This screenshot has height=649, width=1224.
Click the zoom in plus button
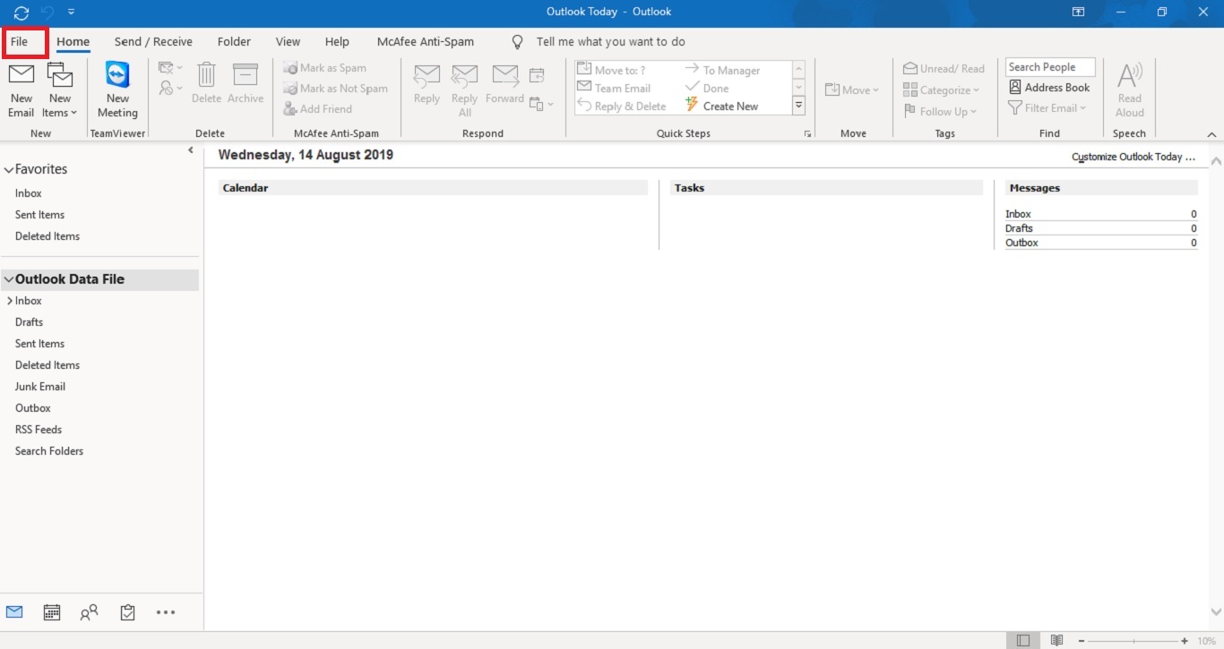point(1185,641)
